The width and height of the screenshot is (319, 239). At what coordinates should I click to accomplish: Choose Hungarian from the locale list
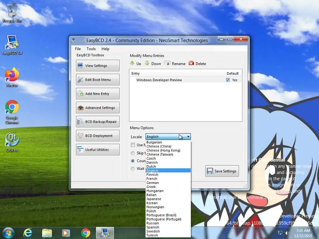coord(168,191)
